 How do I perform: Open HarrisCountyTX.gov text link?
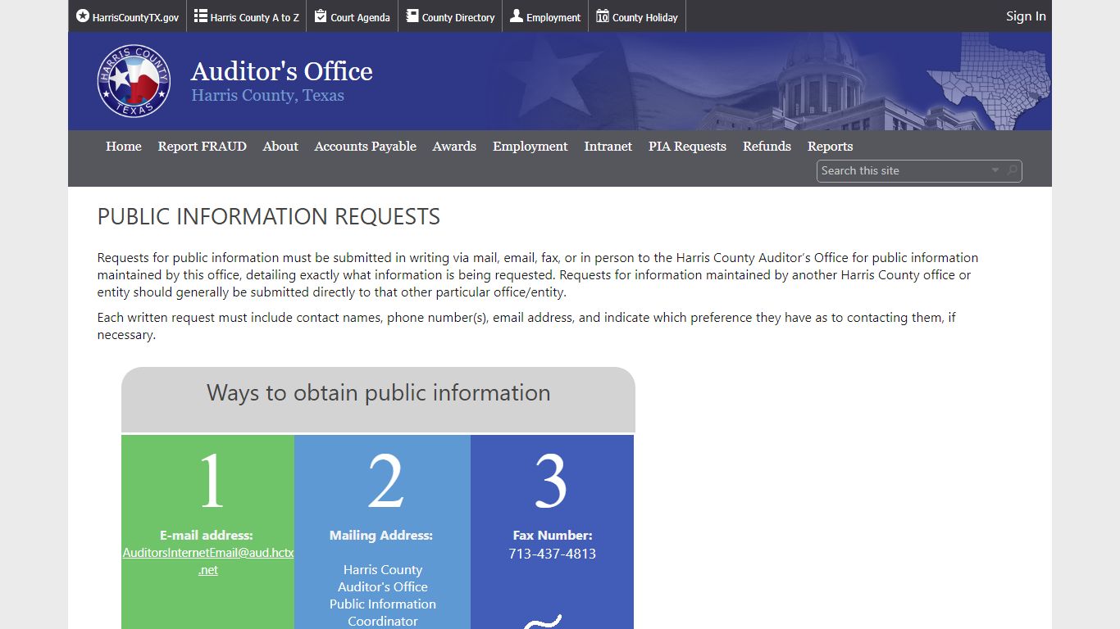135,17
